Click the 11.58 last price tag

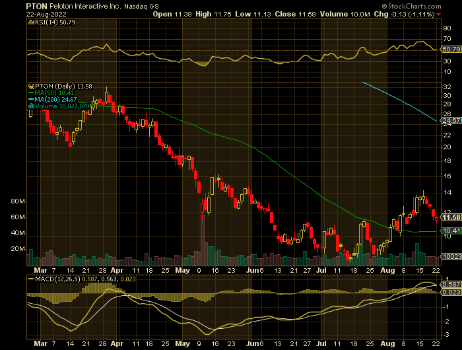[451, 217]
